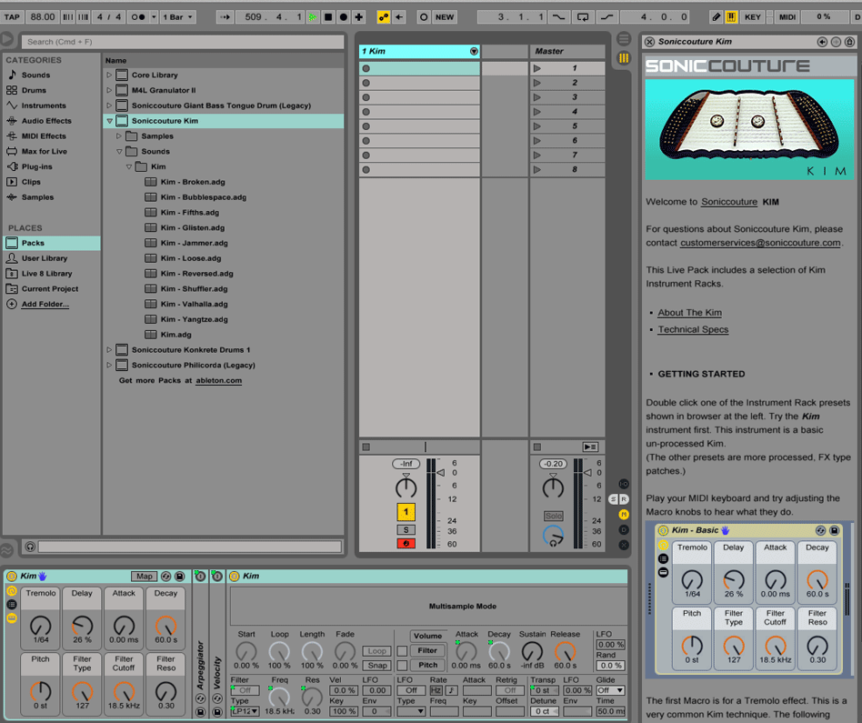Start playback with the Play button
The height and width of the screenshot is (723, 862).
(313, 17)
